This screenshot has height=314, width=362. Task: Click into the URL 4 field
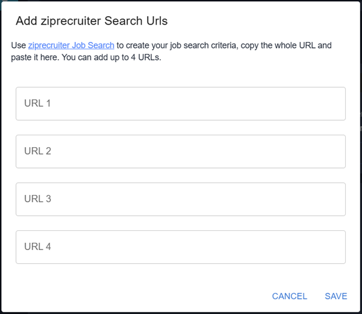coord(180,247)
